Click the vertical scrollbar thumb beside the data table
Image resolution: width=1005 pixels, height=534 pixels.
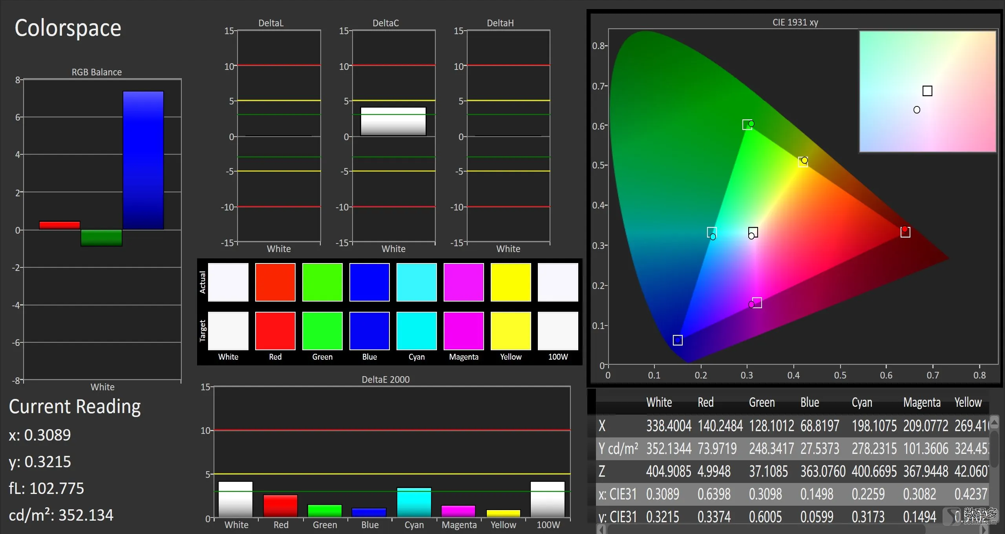pyautogui.click(x=994, y=449)
